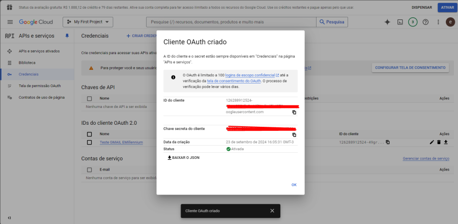Image resolution: width=458 pixels, height=224 pixels.
Task: Collapse the sidebar with bottom arrow icon
Action: 10,217
